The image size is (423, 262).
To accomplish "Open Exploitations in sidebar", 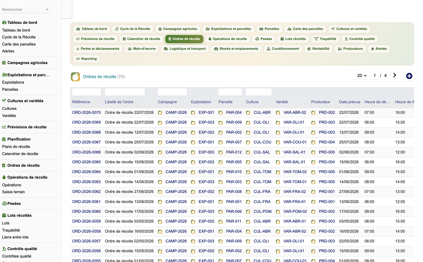I will tap(13, 82).
